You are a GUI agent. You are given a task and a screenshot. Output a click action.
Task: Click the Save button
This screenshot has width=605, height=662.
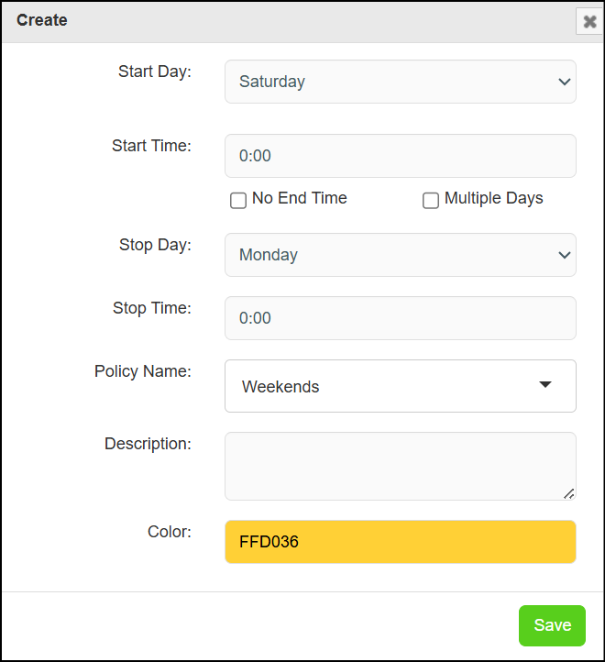click(x=552, y=625)
